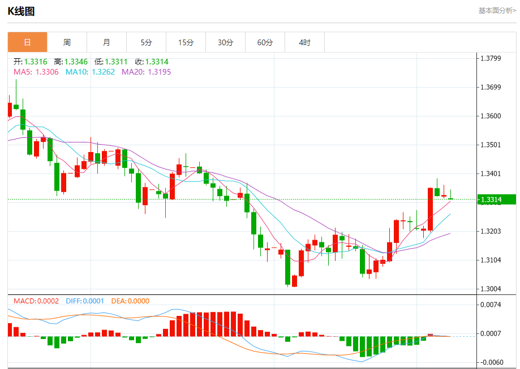The image size is (520, 369).
Task: Click the 0.0074 MACD axis label
Action: [x=491, y=305]
